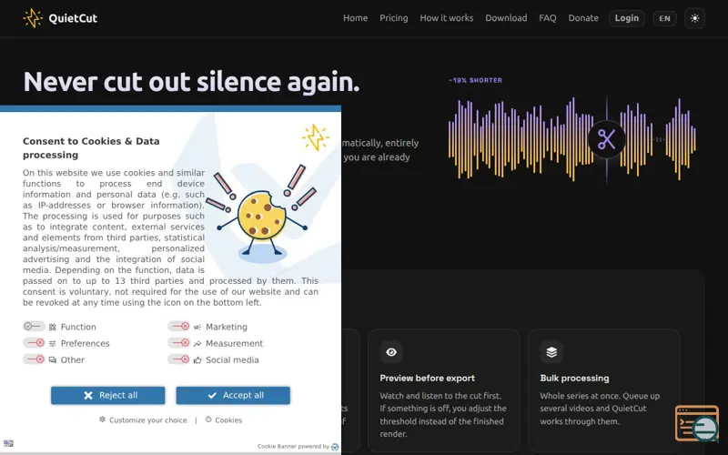This screenshot has height=455, width=728.
Task: Click the Login button
Action: click(627, 18)
